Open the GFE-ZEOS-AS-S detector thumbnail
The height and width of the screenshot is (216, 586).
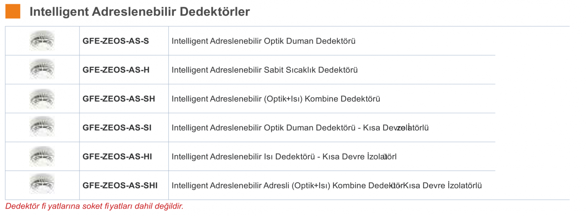click(42, 41)
